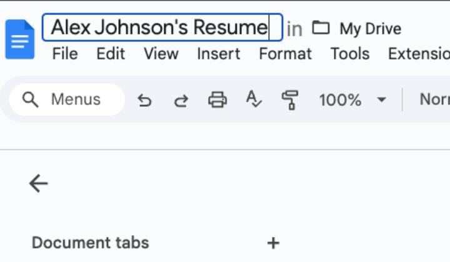The height and width of the screenshot is (262, 450).
Task: Click the back arrow in sidebar
Action: click(39, 183)
